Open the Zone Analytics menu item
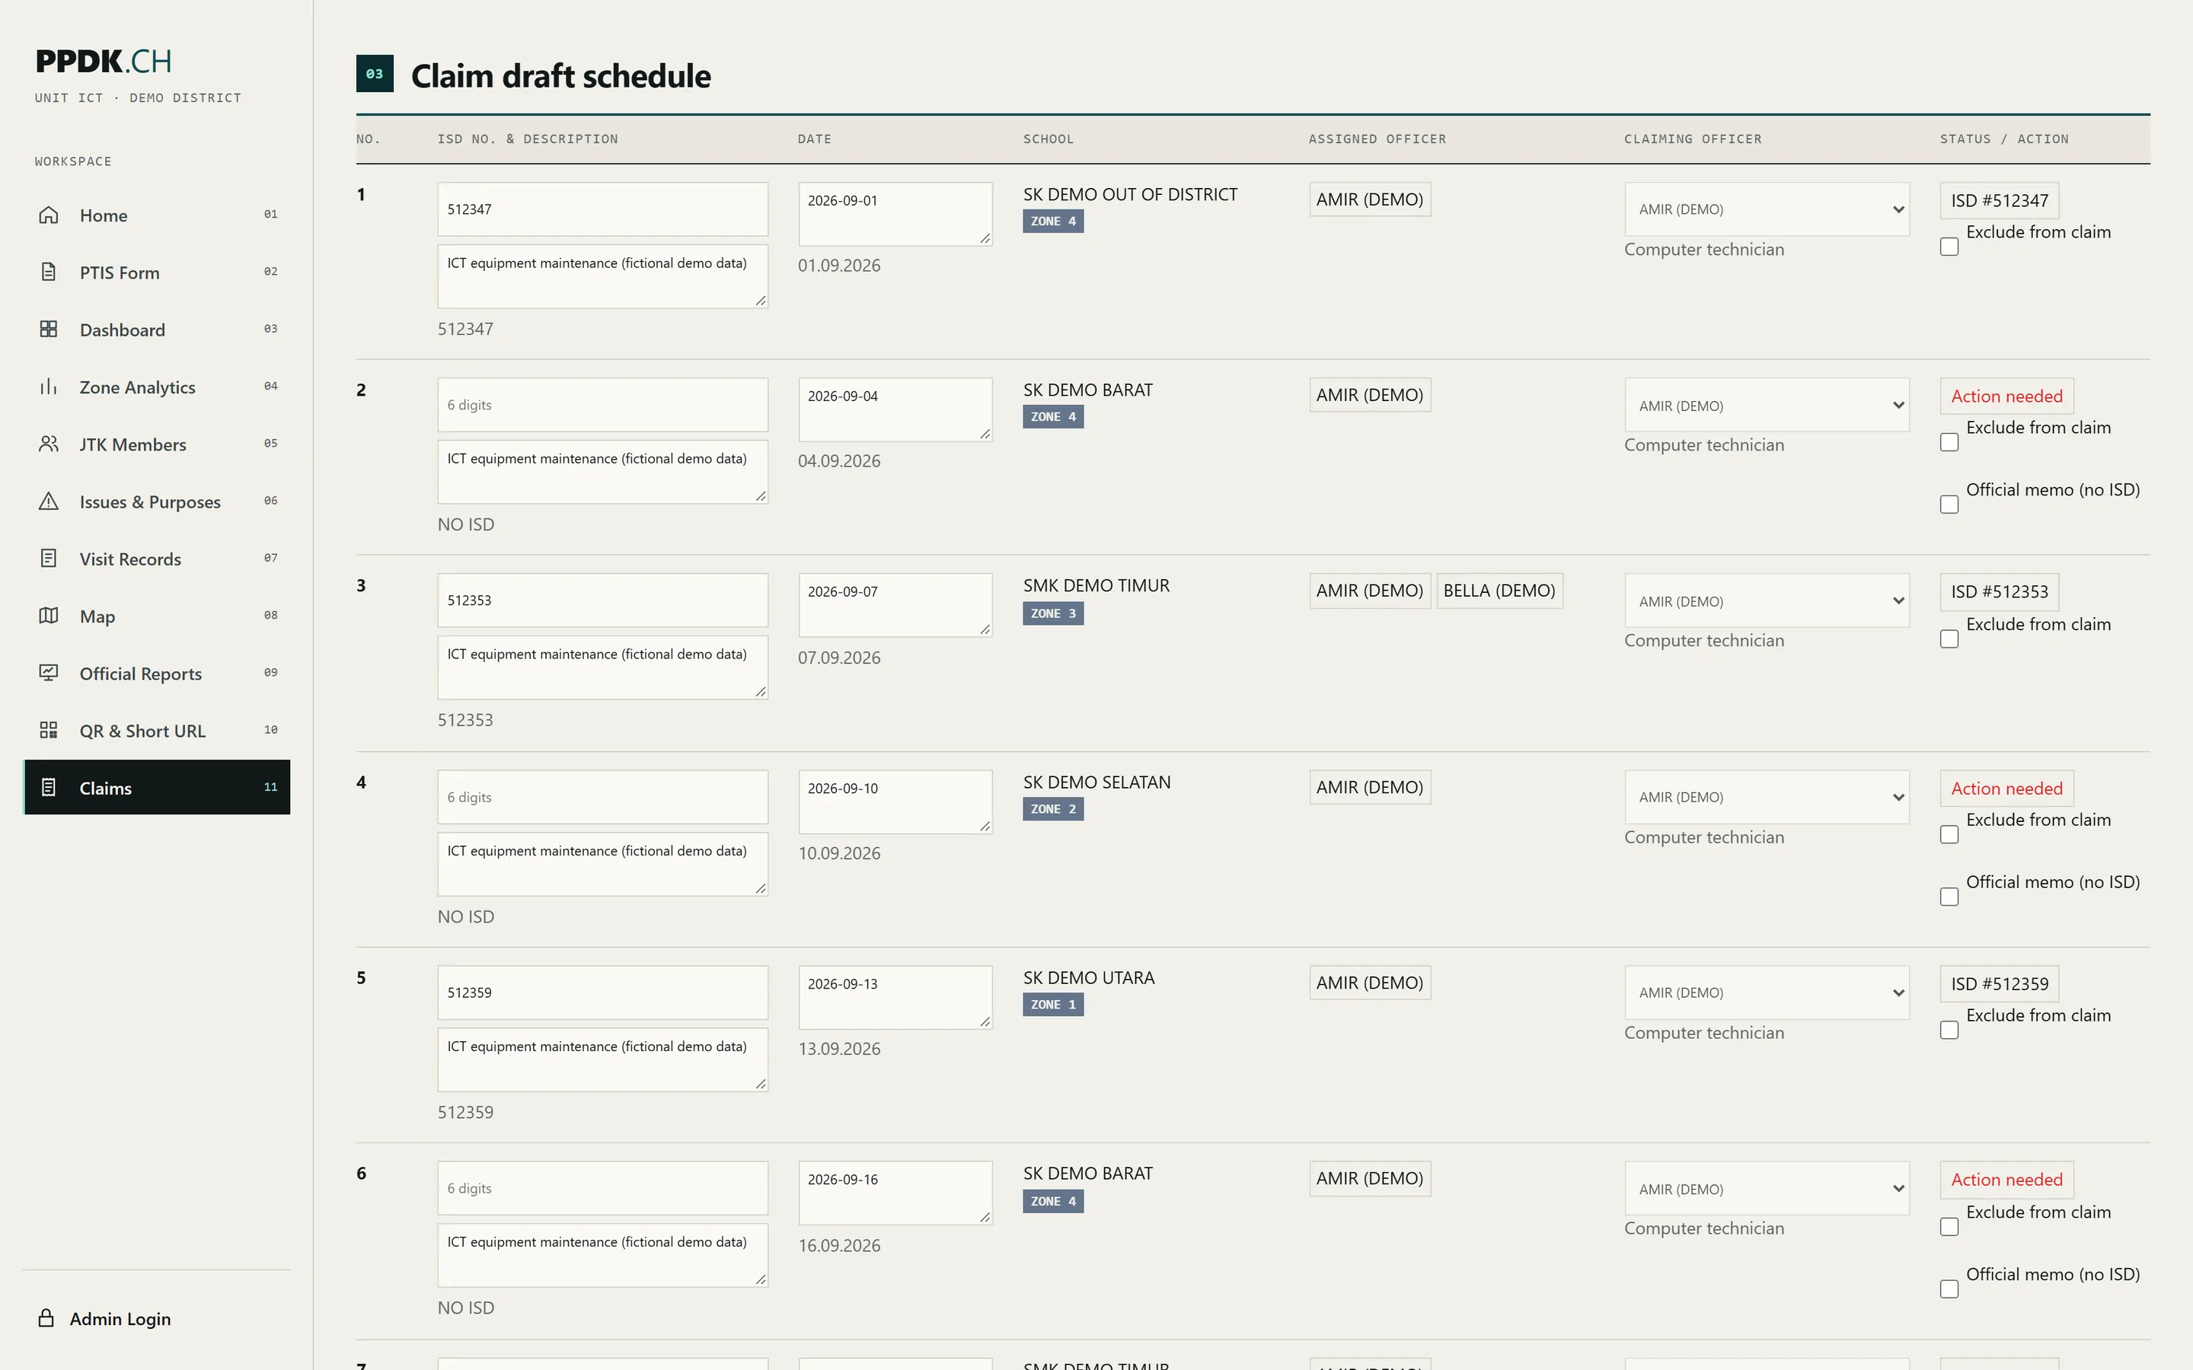The height and width of the screenshot is (1370, 2193). (157, 387)
